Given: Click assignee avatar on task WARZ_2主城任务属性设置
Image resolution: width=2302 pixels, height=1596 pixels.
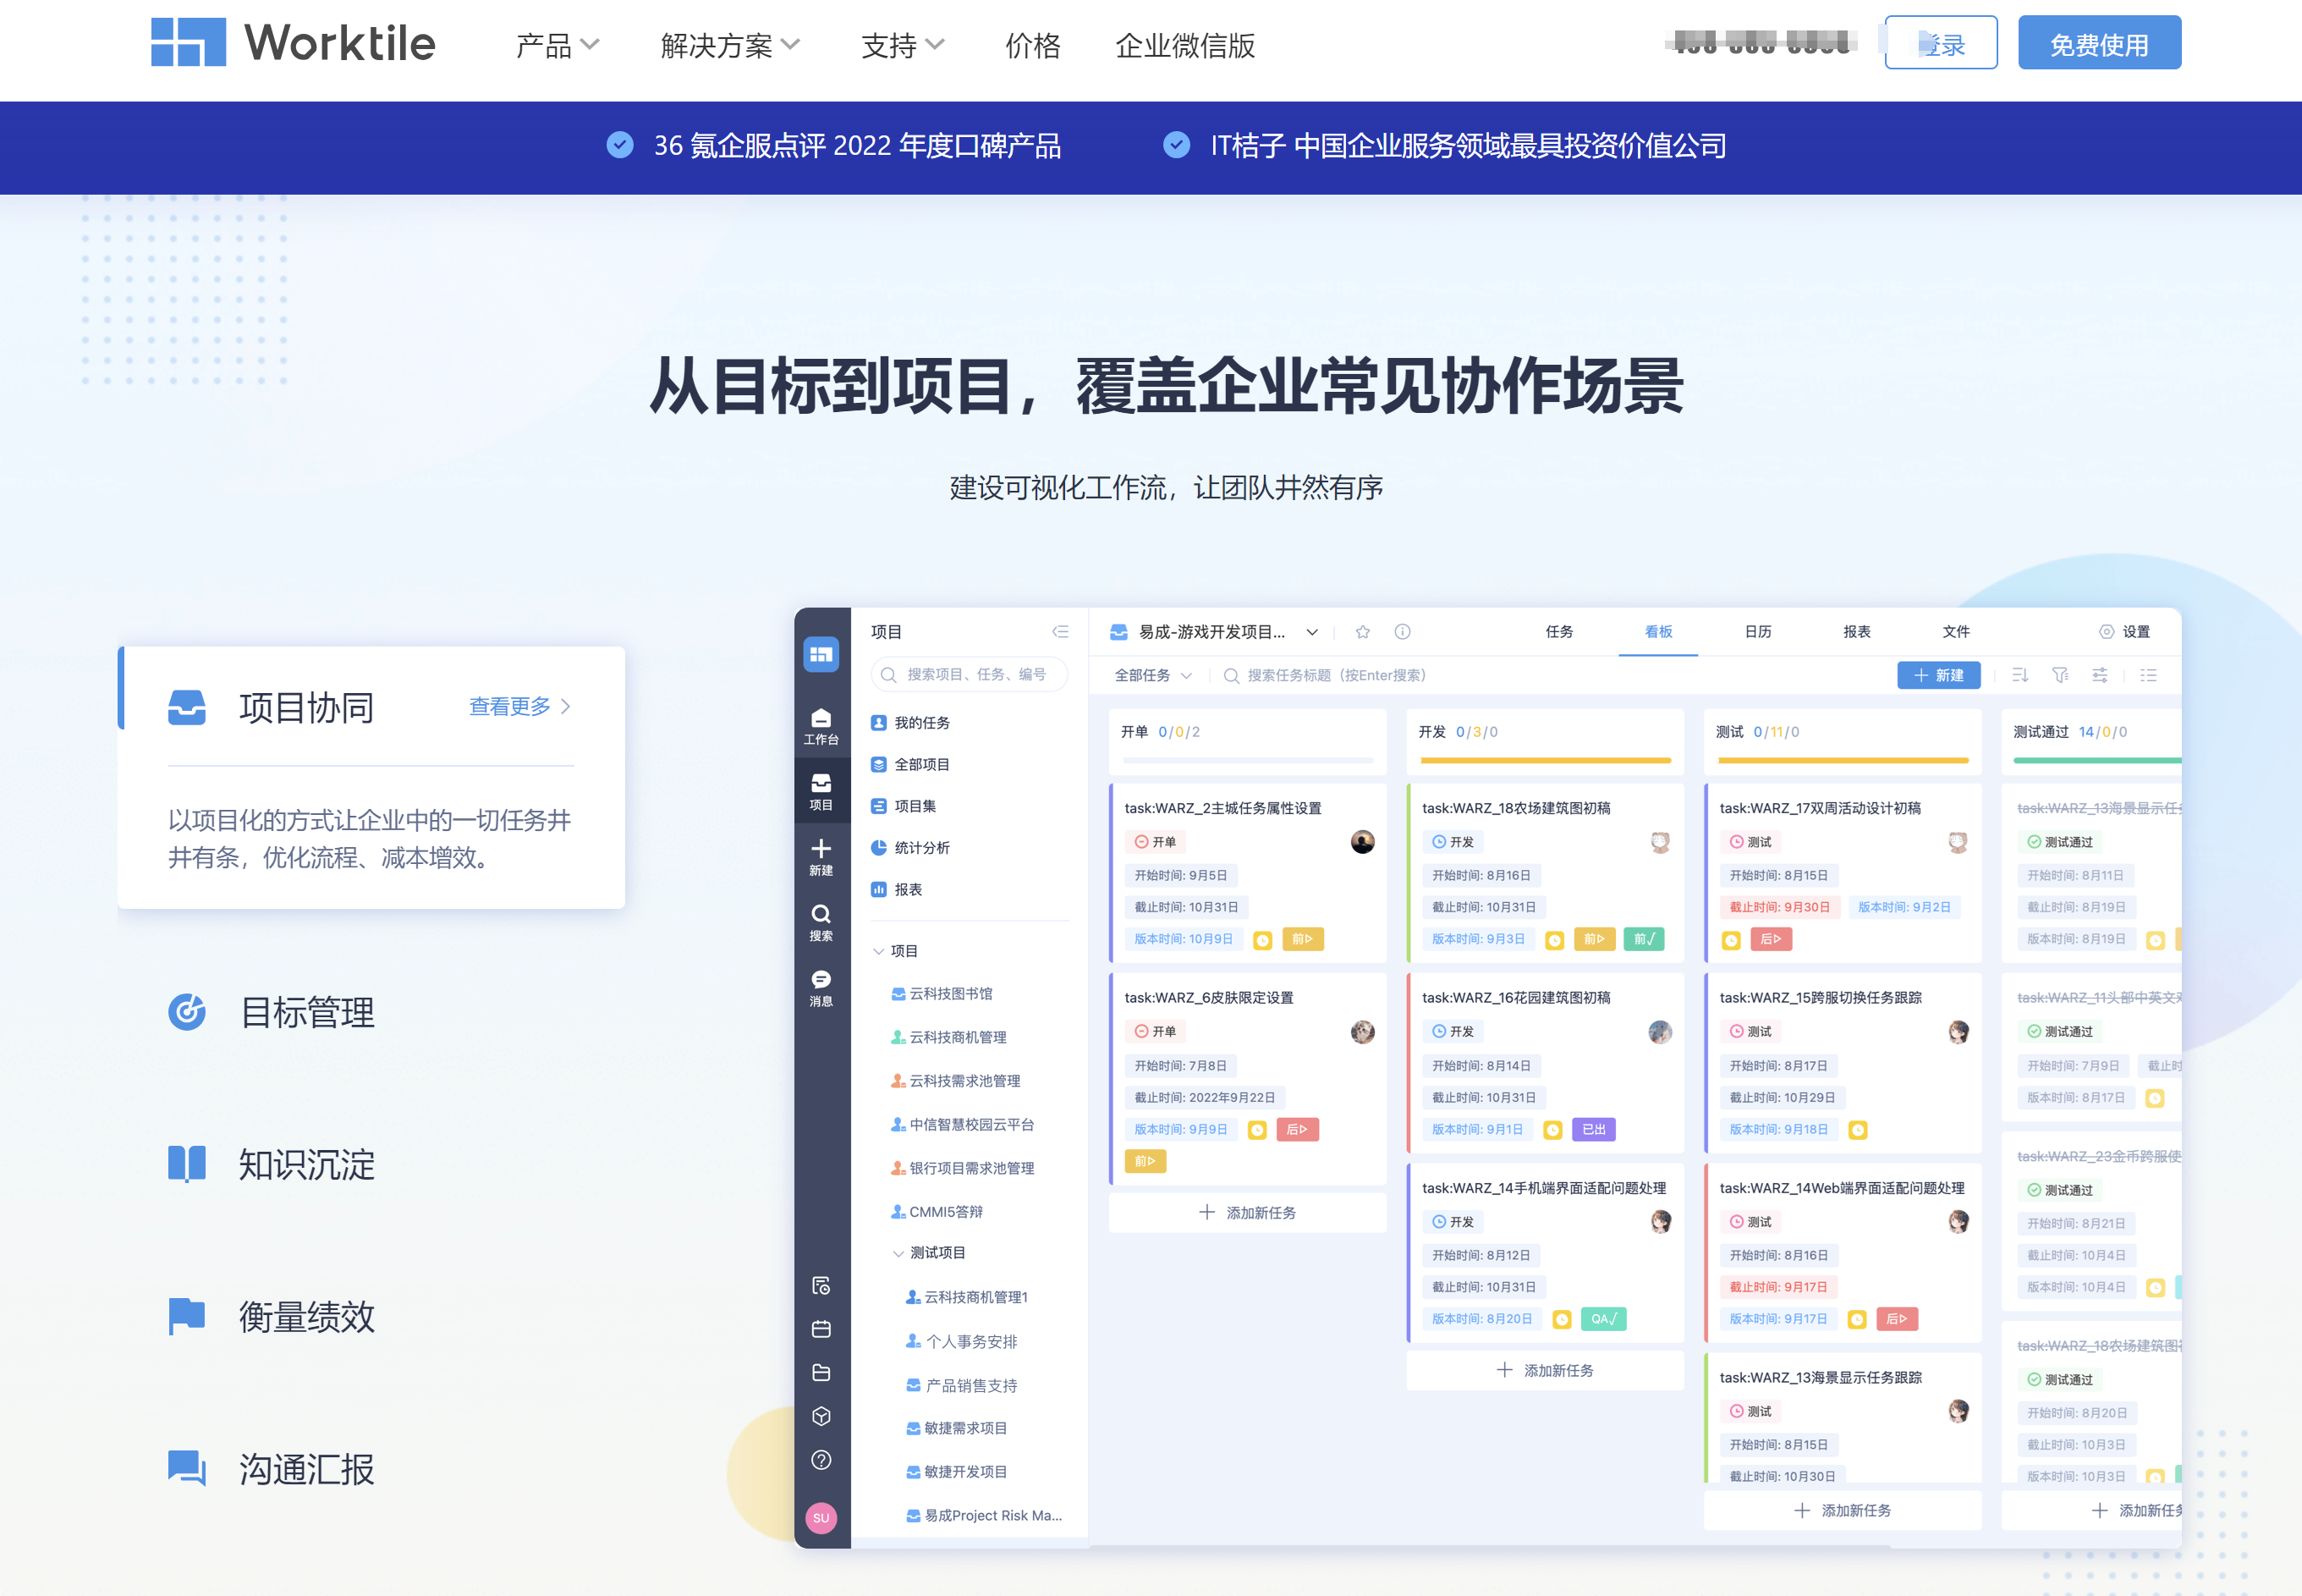Looking at the screenshot, I should pyautogui.click(x=1362, y=842).
